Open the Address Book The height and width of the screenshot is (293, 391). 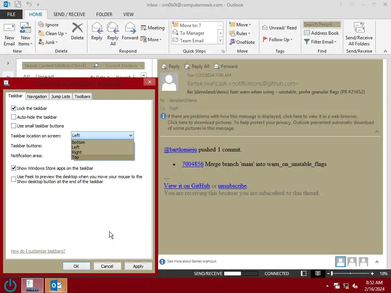click(322, 33)
